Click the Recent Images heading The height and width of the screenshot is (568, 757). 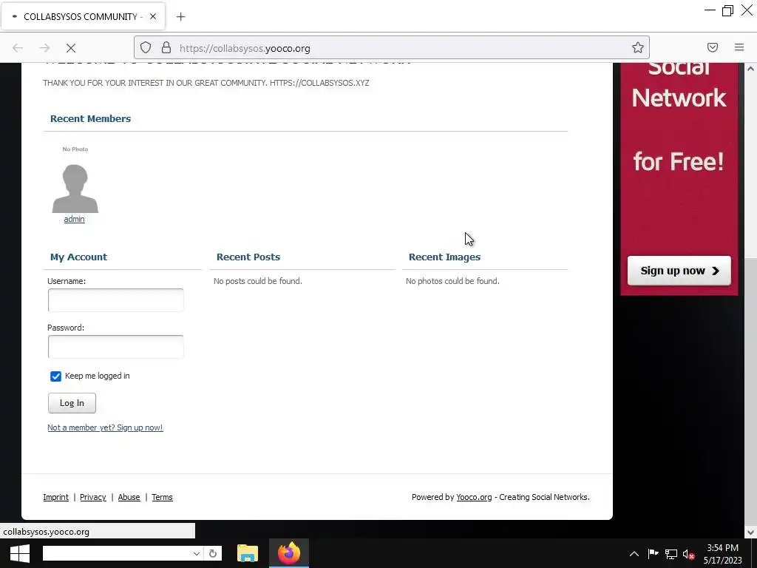click(x=444, y=257)
